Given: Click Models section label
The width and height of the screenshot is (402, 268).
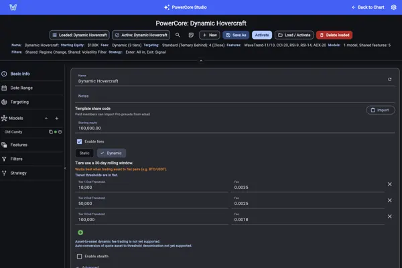Looking at the screenshot, I should tap(16, 118).
